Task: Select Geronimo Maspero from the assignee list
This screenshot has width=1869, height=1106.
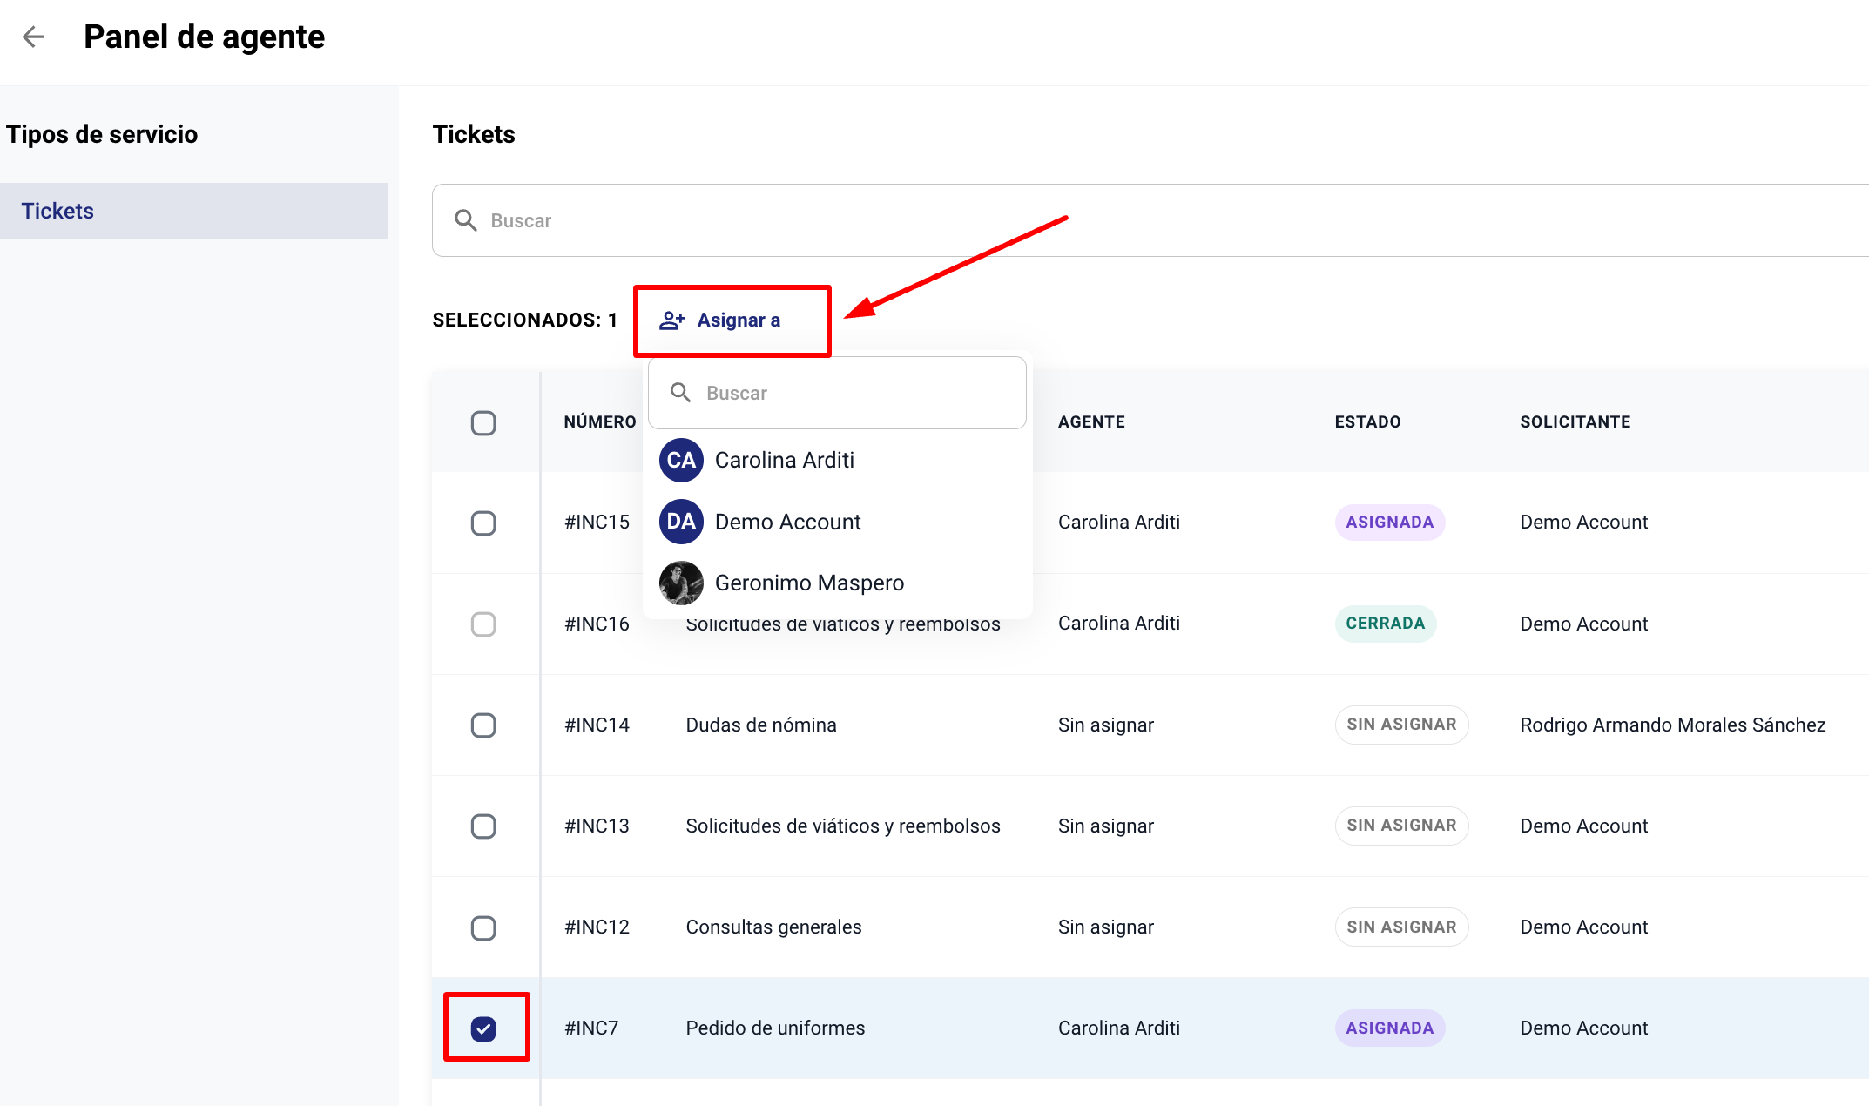Action: (808, 583)
